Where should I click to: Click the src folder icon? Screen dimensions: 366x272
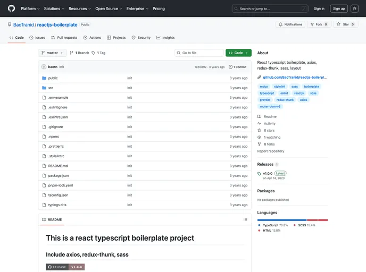[44, 88]
